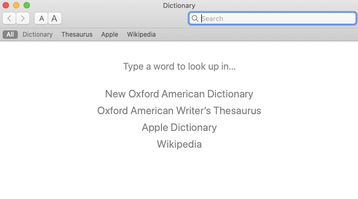The width and height of the screenshot is (358, 199).
Task: Click "Wikipedia" text in the content area
Action: click(x=179, y=144)
